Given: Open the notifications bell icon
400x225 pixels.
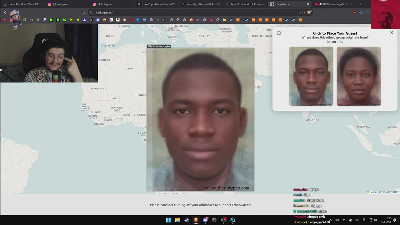Looking at the screenshot, I should pos(395,220).
